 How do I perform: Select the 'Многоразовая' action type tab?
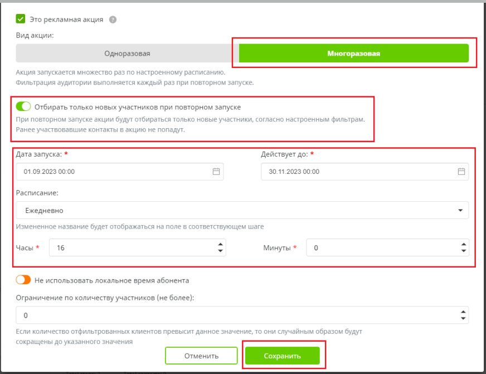point(353,54)
